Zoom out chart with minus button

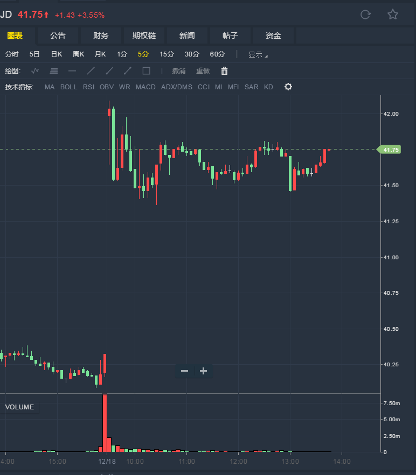[185, 371]
